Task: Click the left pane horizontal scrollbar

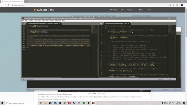Action: coord(42,78)
